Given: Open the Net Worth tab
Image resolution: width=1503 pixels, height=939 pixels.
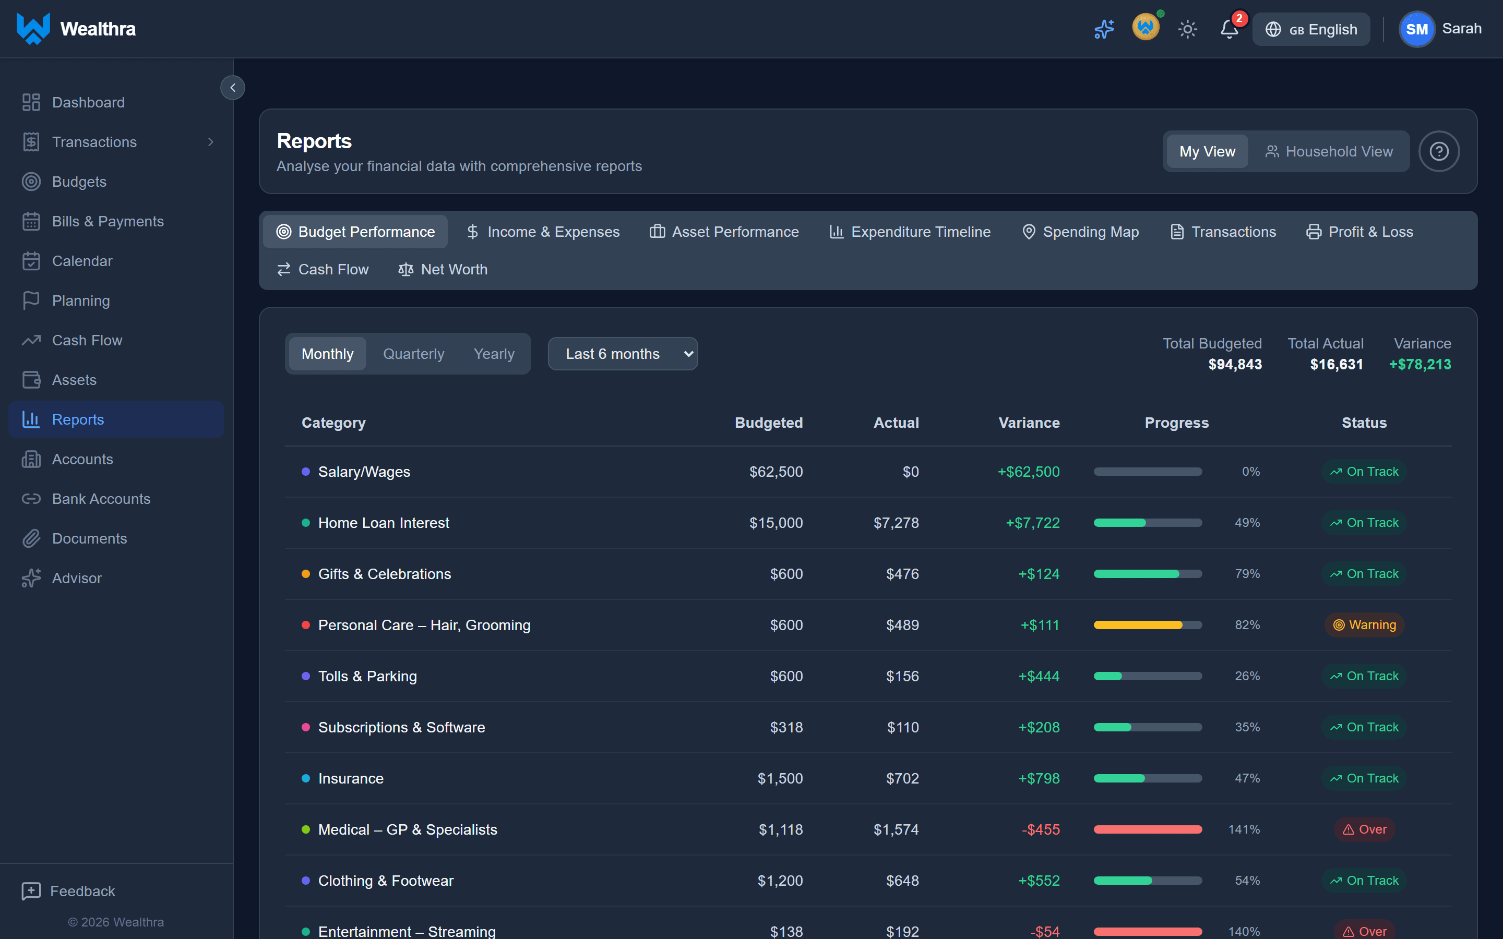Looking at the screenshot, I should [x=442, y=270].
